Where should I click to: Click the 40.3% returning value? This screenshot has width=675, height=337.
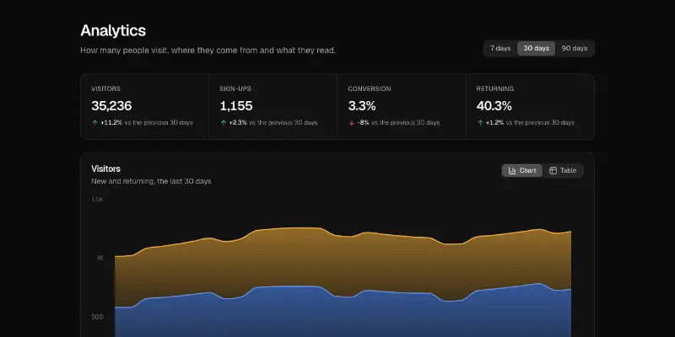494,106
